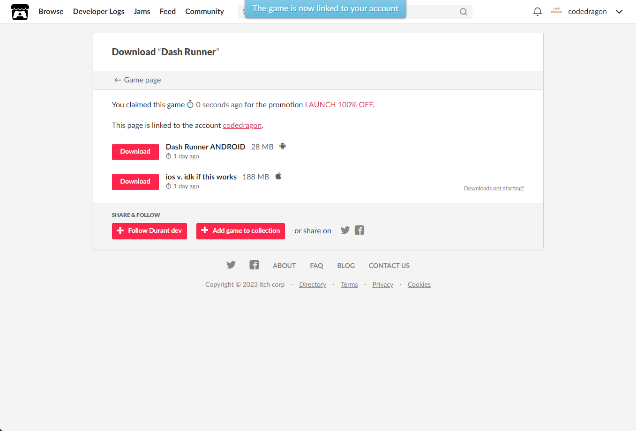
Task: Open the footer Facebook icon
Action: point(254,265)
